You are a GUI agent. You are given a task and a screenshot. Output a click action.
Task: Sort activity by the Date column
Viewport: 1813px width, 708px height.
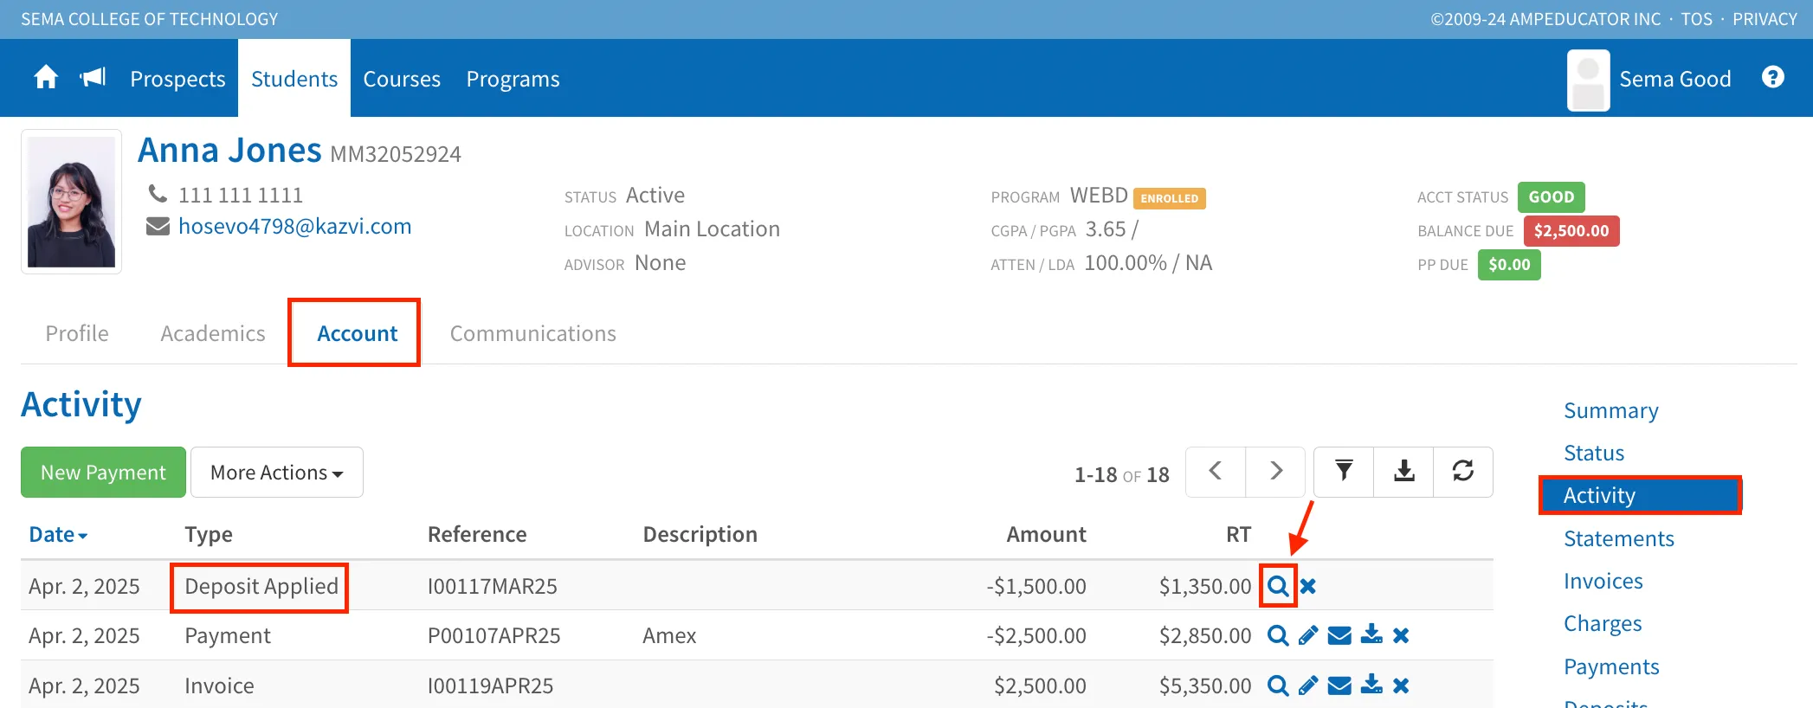click(58, 534)
